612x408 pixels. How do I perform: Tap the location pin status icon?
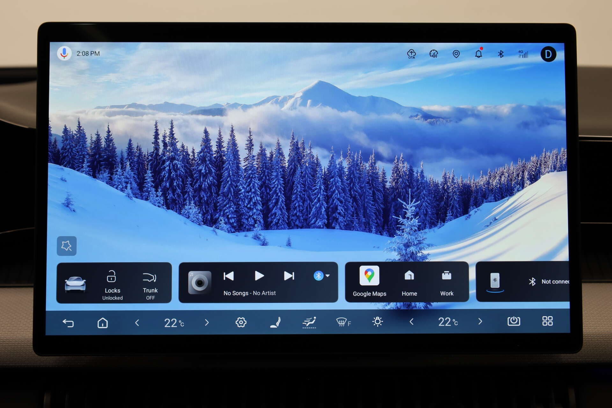(456, 54)
